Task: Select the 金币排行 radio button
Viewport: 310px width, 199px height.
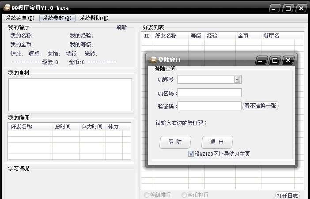Action: click(x=184, y=195)
